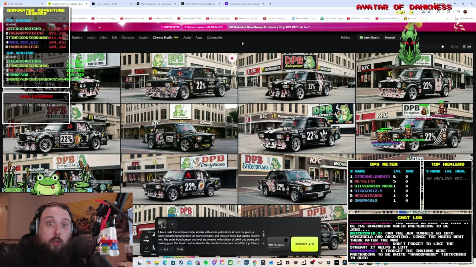Open the second-row image with Adidas striped car

[x=297, y=128]
